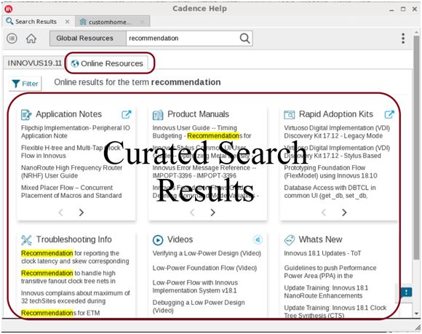Open VDI Discovery Kit 17.12 Legacy Mode
Image resolution: width=422 pixels, height=334 pixels.
pos(337,132)
